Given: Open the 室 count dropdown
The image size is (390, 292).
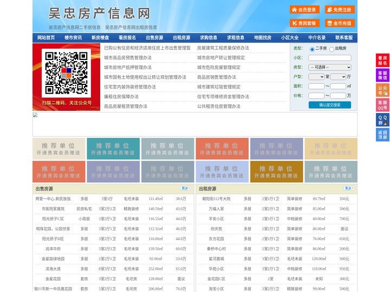Looking at the screenshot, I should point(316,77).
